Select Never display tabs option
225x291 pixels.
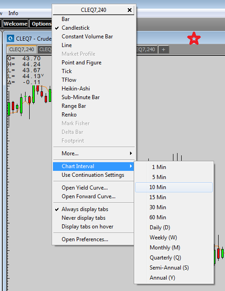point(94,218)
